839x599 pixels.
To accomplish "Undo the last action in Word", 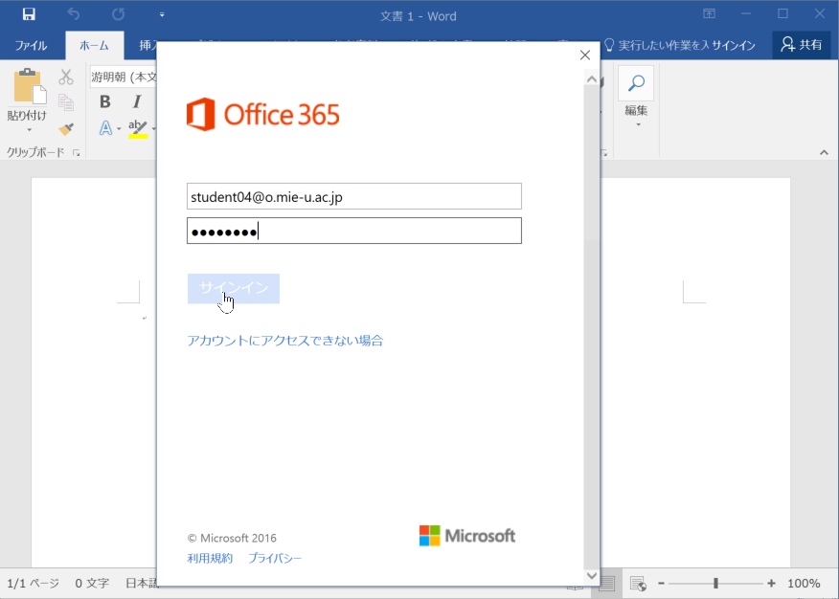I will pos(74,14).
